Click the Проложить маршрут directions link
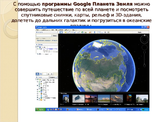 pyautogui.click(x=44, y=40)
